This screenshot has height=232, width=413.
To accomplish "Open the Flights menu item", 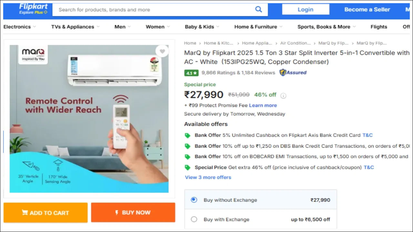I will point(379,27).
